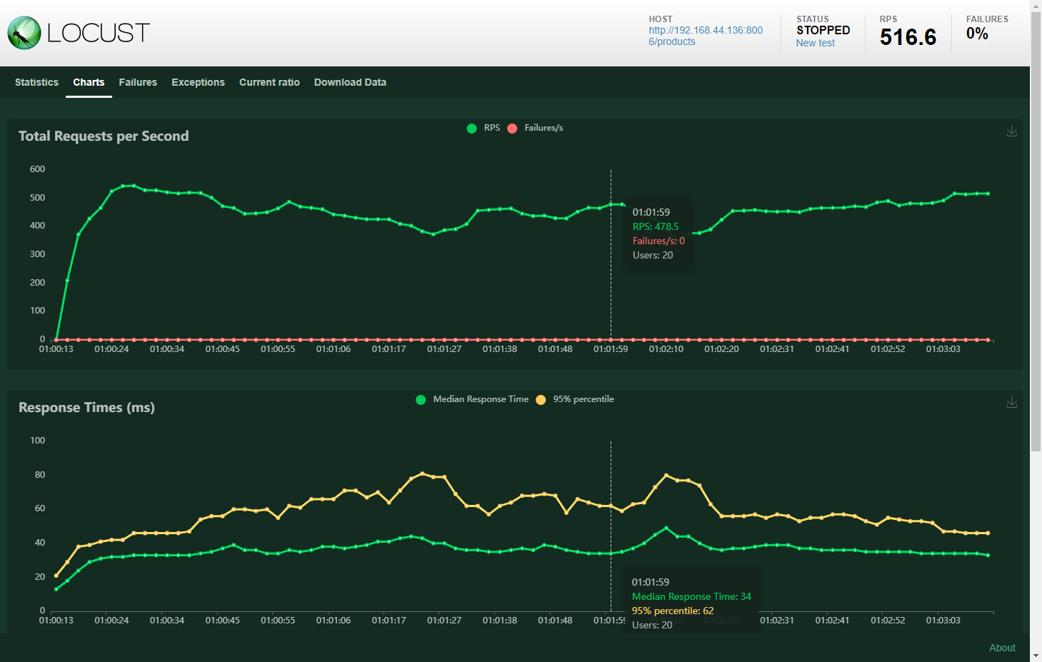This screenshot has width=1042, height=662.
Task: Download the Total Requests per Second chart
Action: click(1012, 131)
